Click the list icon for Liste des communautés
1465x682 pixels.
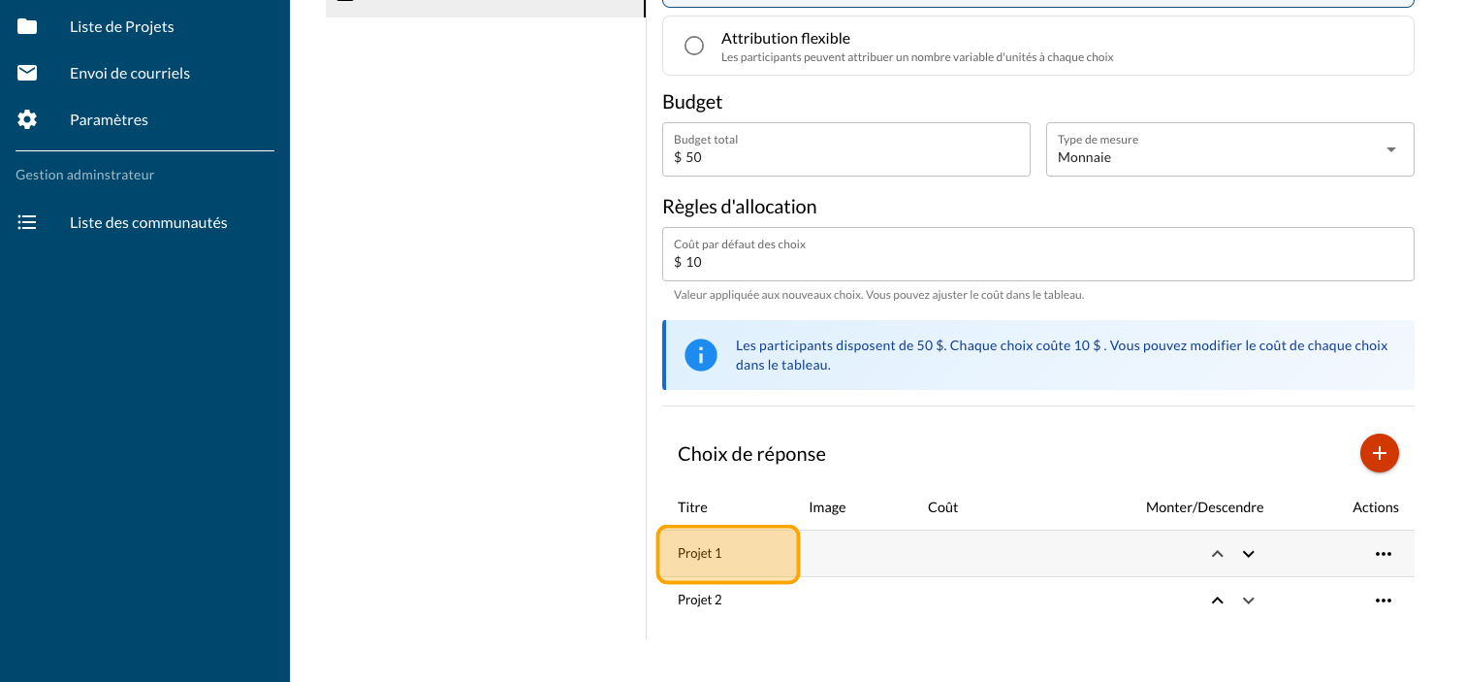tap(27, 222)
